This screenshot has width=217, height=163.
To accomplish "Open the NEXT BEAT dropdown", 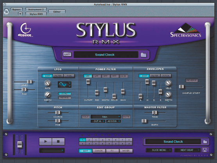I will click(187, 150).
